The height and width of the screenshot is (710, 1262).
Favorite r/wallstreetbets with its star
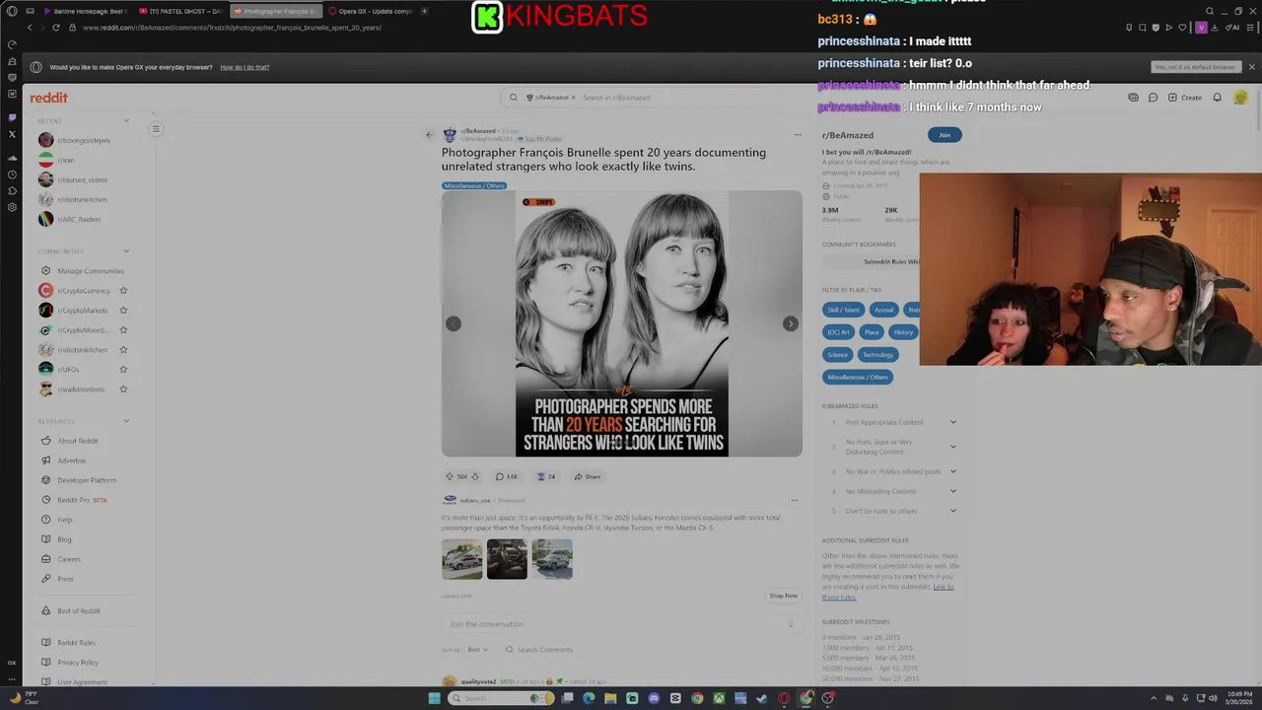123,390
